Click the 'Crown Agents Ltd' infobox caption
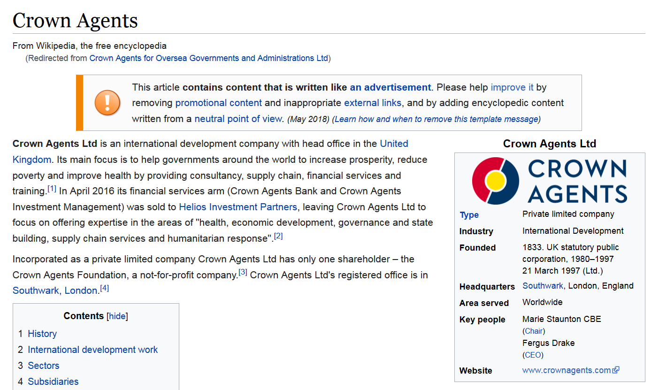This screenshot has height=390, width=659. pyautogui.click(x=550, y=144)
